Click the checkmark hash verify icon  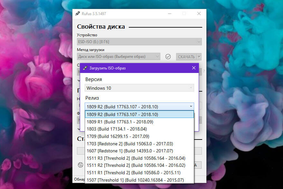pos(168,57)
